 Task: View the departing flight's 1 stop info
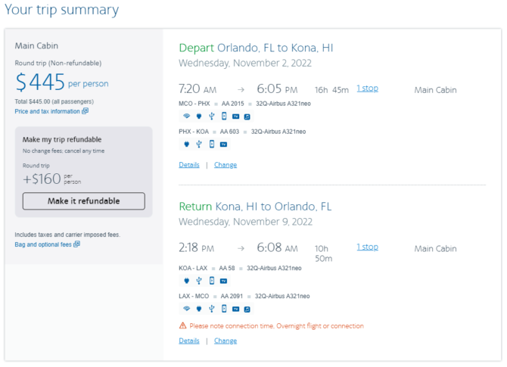[x=367, y=89]
